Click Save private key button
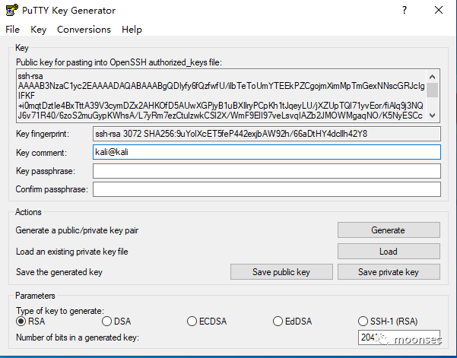This screenshot has width=457, height=358. [x=389, y=272]
